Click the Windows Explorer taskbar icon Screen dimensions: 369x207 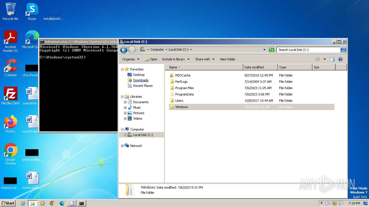pos(33,203)
